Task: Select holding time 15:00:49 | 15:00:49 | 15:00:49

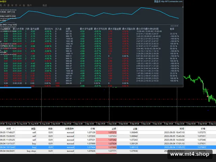Action: tap(149, 31)
